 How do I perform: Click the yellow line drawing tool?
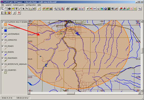tap(39, 9)
